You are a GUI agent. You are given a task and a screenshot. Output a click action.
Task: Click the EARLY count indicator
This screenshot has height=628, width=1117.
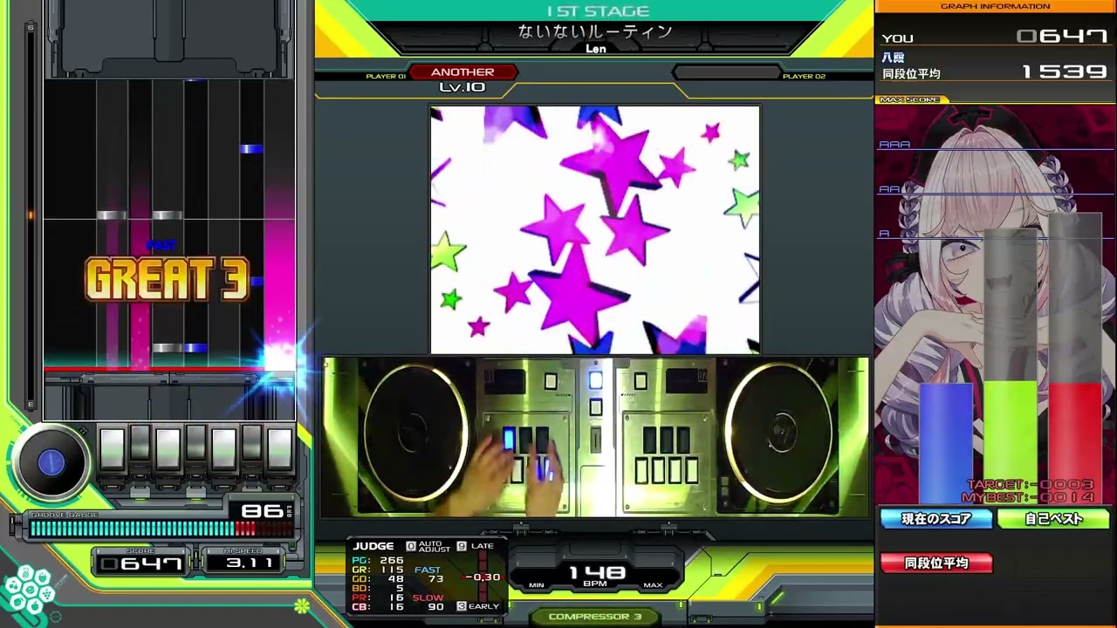point(478,606)
